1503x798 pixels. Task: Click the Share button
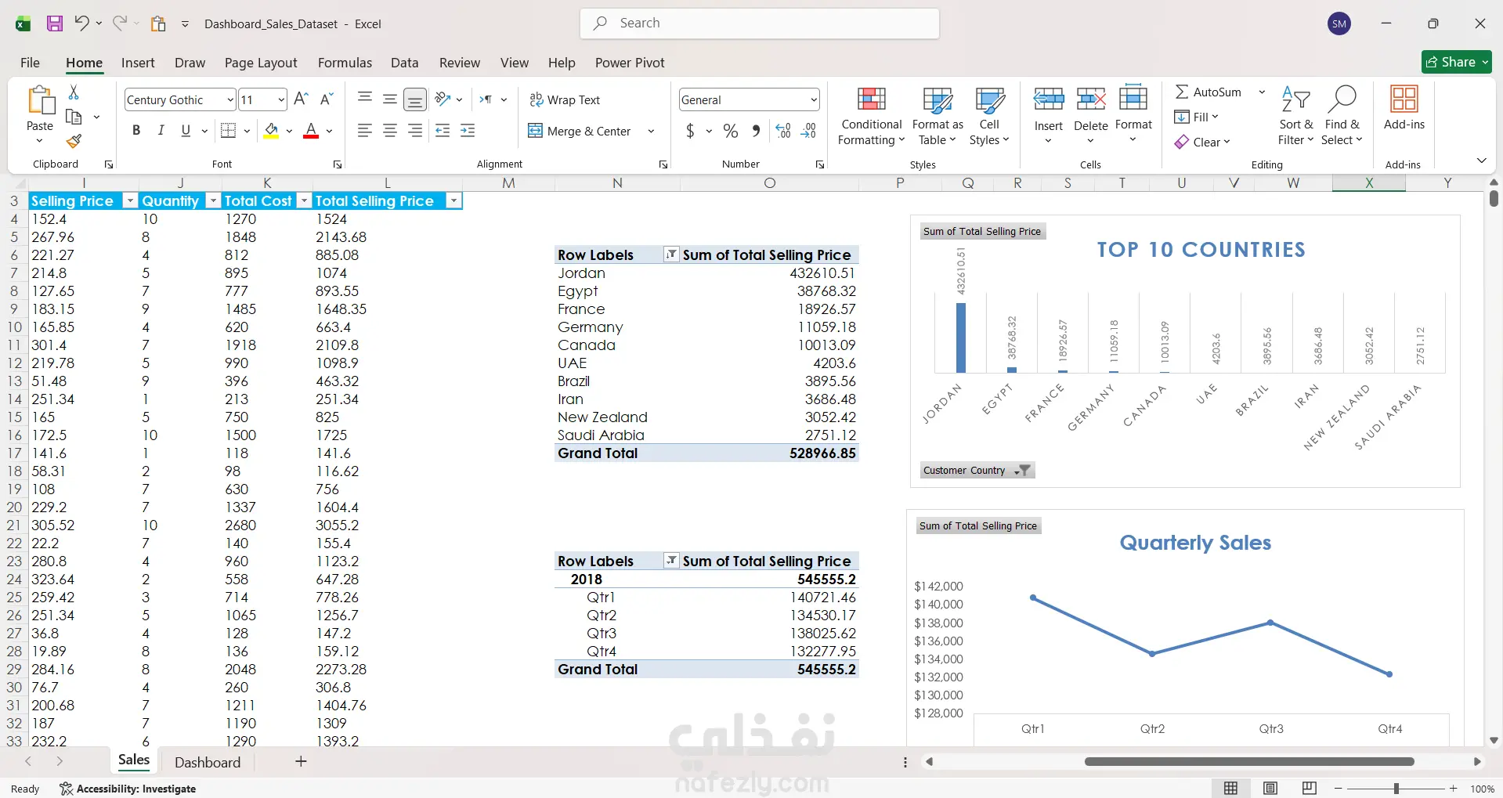pos(1456,62)
